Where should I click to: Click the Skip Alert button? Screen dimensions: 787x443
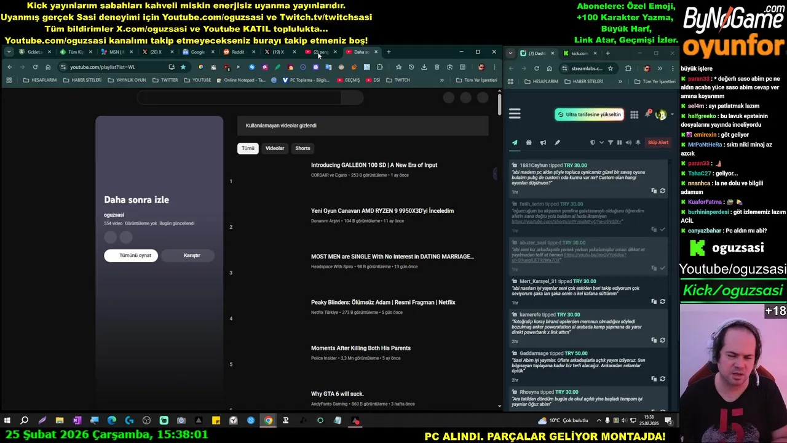point(658,143)
